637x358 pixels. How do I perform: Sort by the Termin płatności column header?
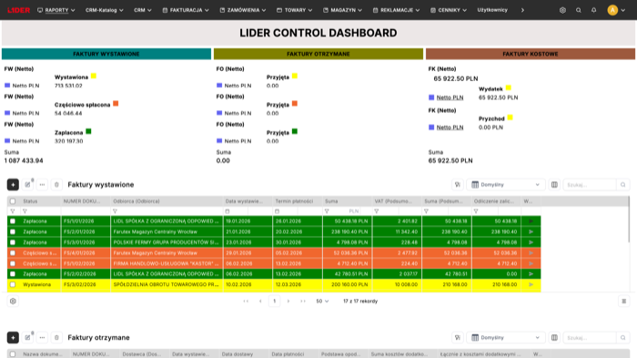(298, 201)
